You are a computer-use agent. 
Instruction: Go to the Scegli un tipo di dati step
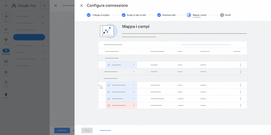click(134, 15)
